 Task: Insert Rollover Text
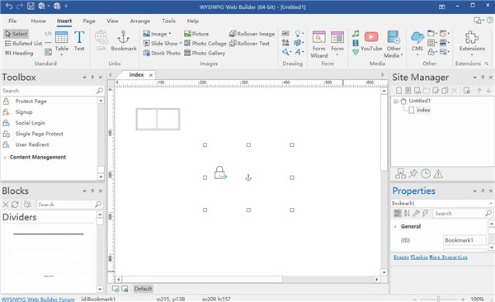click(x=249, y=43)
